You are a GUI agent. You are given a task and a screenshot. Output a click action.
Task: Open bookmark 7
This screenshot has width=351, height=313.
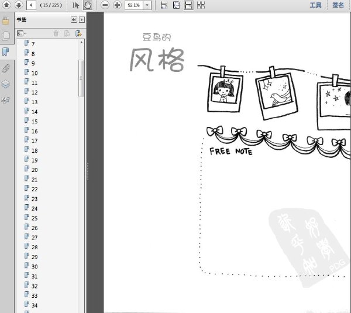[33, 44]
